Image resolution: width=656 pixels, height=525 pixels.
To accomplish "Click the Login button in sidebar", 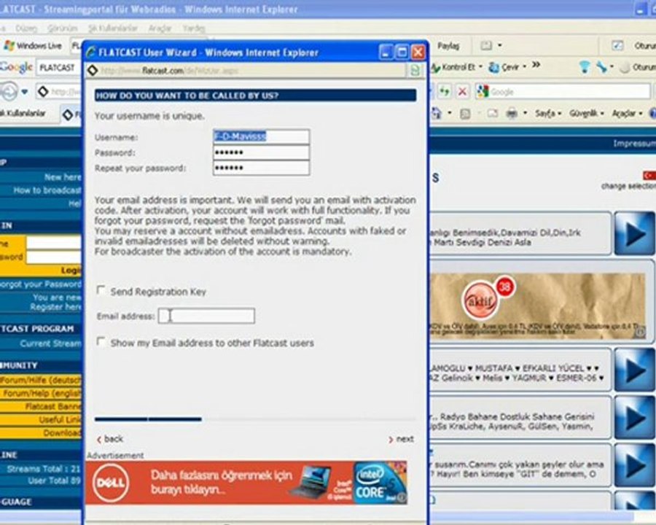I will coord(71,271).
